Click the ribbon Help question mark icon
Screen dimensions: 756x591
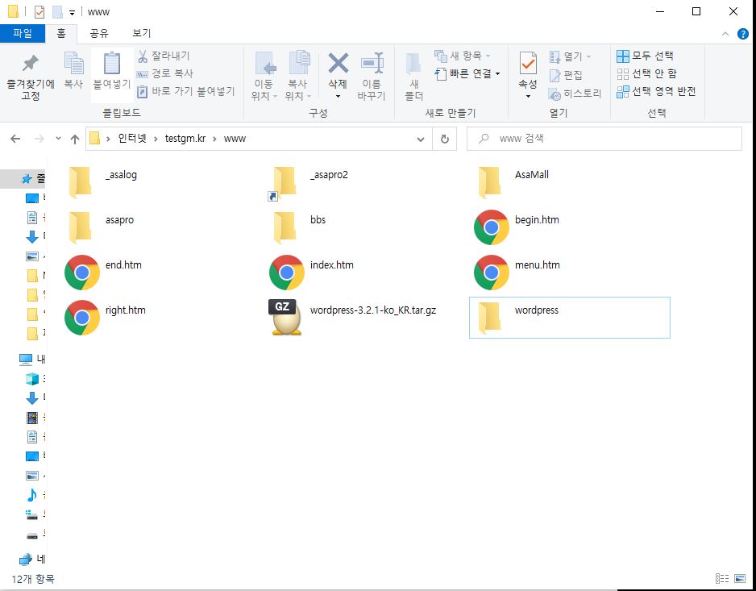click(x=743, y=33)
